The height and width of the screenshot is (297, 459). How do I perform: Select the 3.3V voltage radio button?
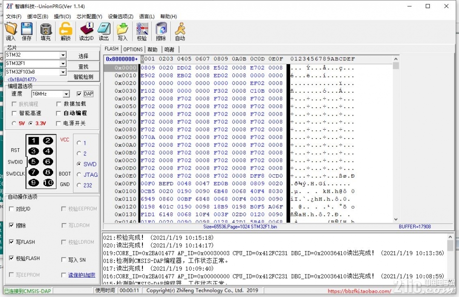(31, 123)
